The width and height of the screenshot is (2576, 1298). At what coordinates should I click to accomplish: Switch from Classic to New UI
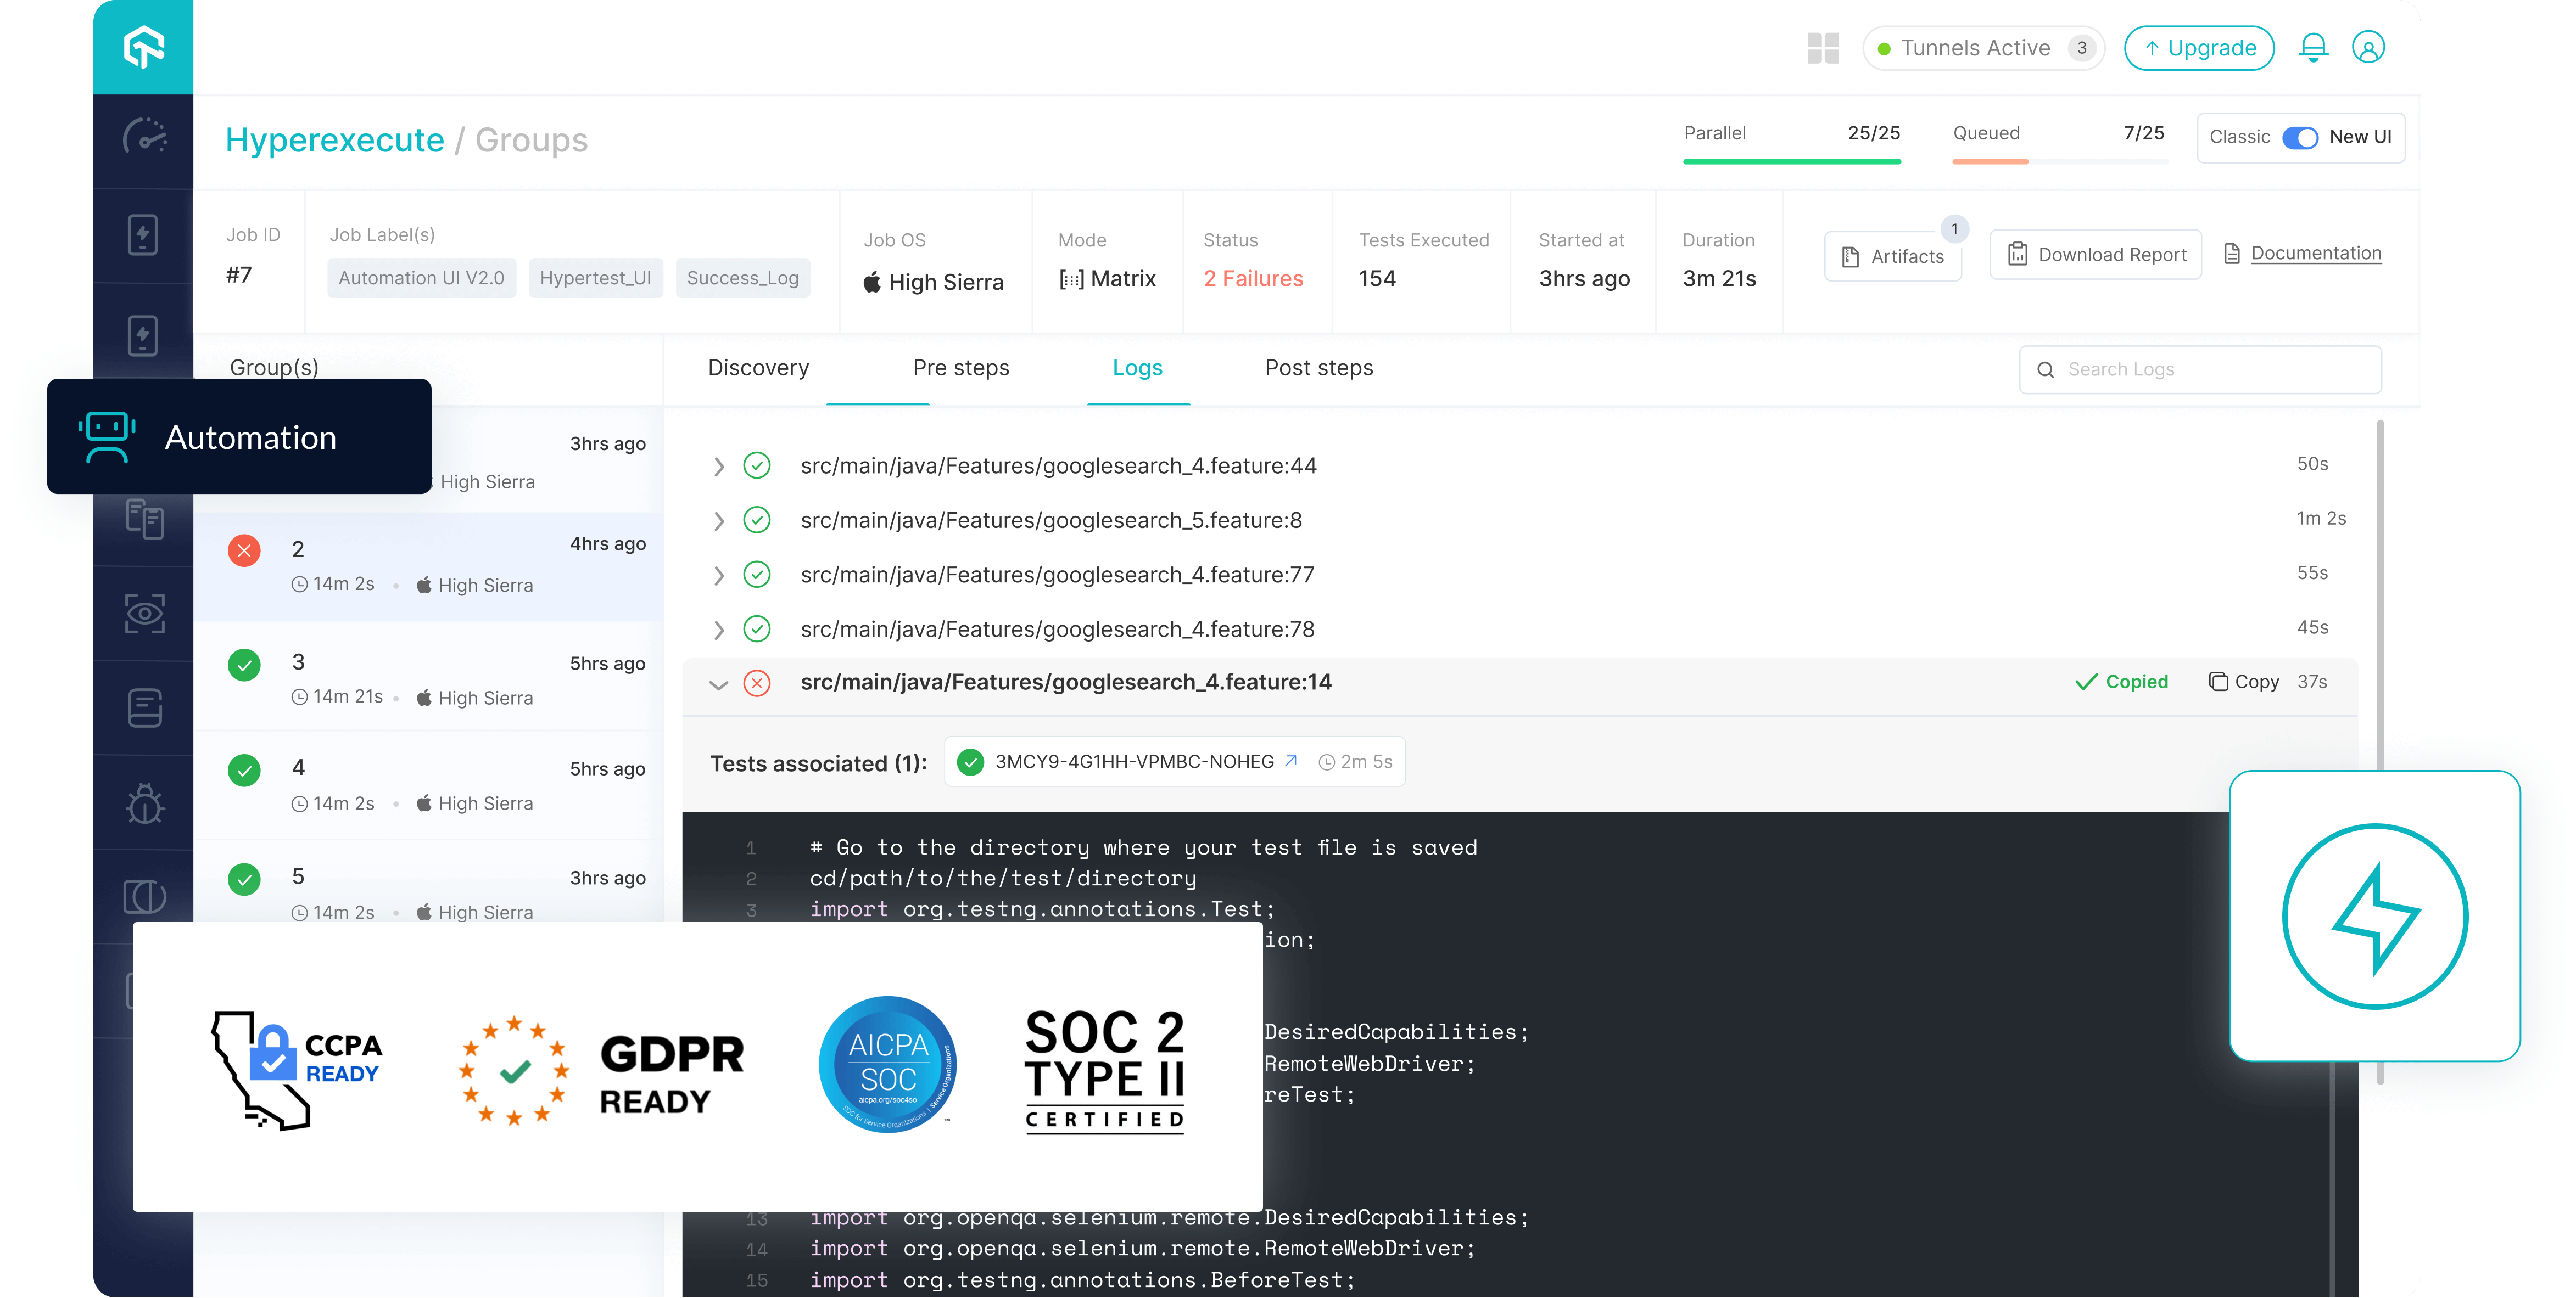(x=2301, y=138)
